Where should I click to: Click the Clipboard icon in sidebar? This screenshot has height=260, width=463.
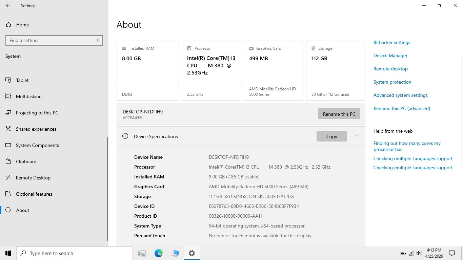pyautogui.click(x=8, y=161)
